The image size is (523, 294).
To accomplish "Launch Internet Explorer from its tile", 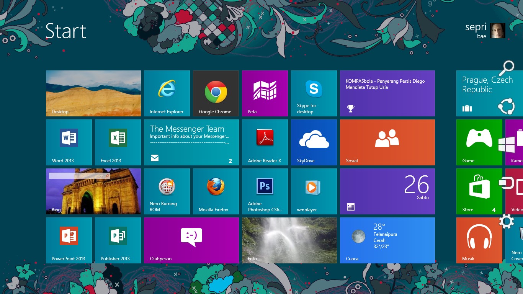I will (x=167, y=93).
